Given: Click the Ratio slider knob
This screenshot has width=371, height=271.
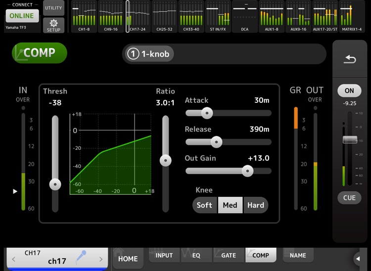Looking at the screenshot, I should [166, 160].
